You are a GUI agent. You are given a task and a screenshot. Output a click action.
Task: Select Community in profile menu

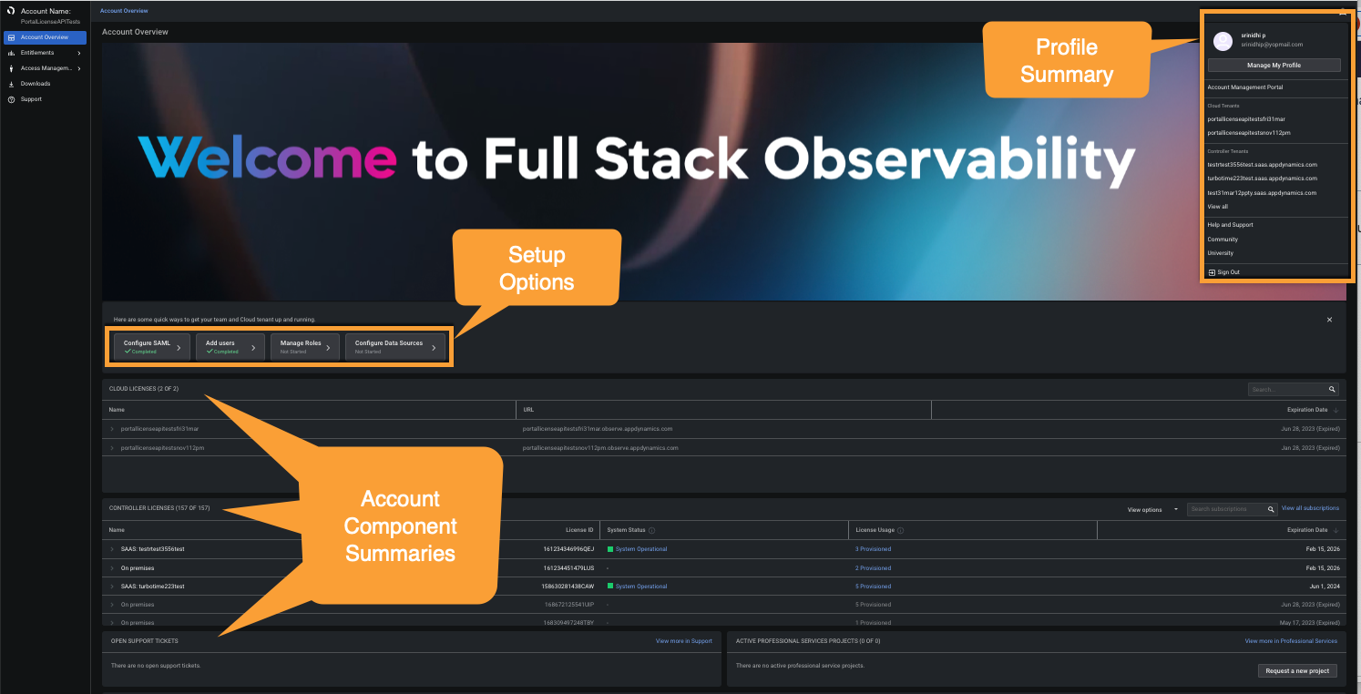pyautogui.click(x=1223, y=240)
